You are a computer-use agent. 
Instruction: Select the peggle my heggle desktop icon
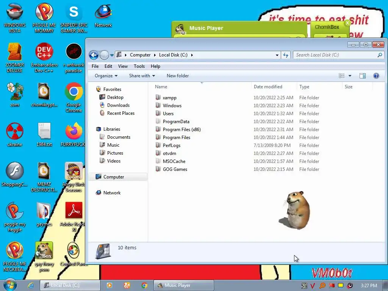pyautogui.click(x=15, y=217)
